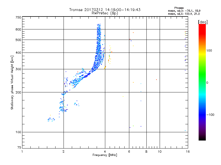Click the x-axis tick label "16"
The width and height of the screenshot is (221, 165).
click(x=188, y=152)
